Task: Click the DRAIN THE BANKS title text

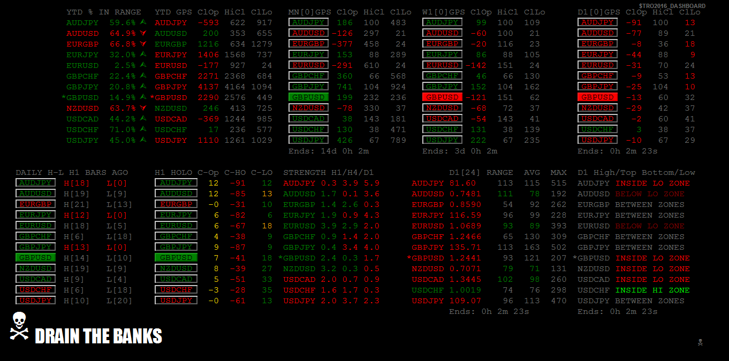Action: click(98, 336)
